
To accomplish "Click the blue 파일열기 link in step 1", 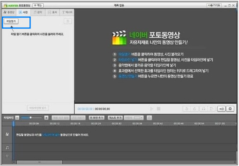I will (x=124, y=54).
